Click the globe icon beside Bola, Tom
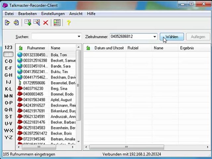This screenshot has width=212, height=159. pos(20,55)
